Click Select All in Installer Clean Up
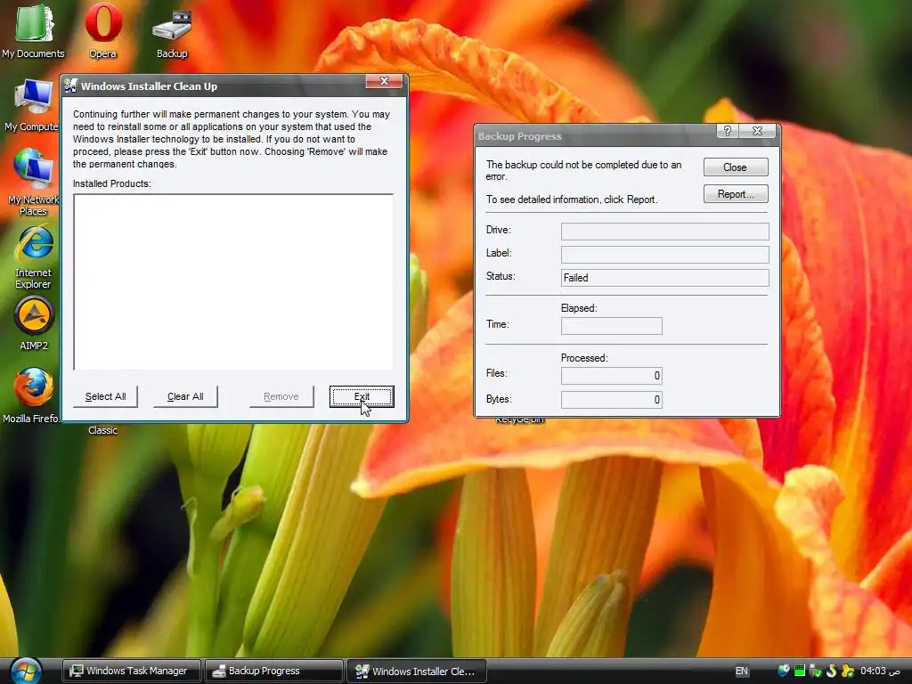912x684 pixels. (105, 396)
